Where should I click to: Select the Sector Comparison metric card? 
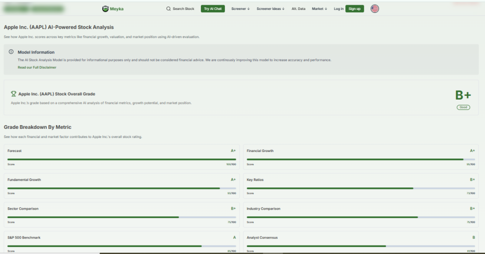(122, 214)
